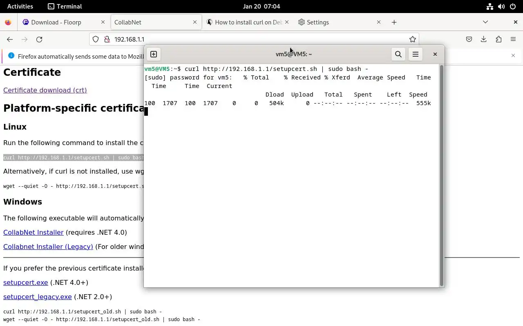The image size is (523, 326).
Task: Click highlighted curl setupcert.sh command
Action: pyautogui.click(x=74, y=158)
